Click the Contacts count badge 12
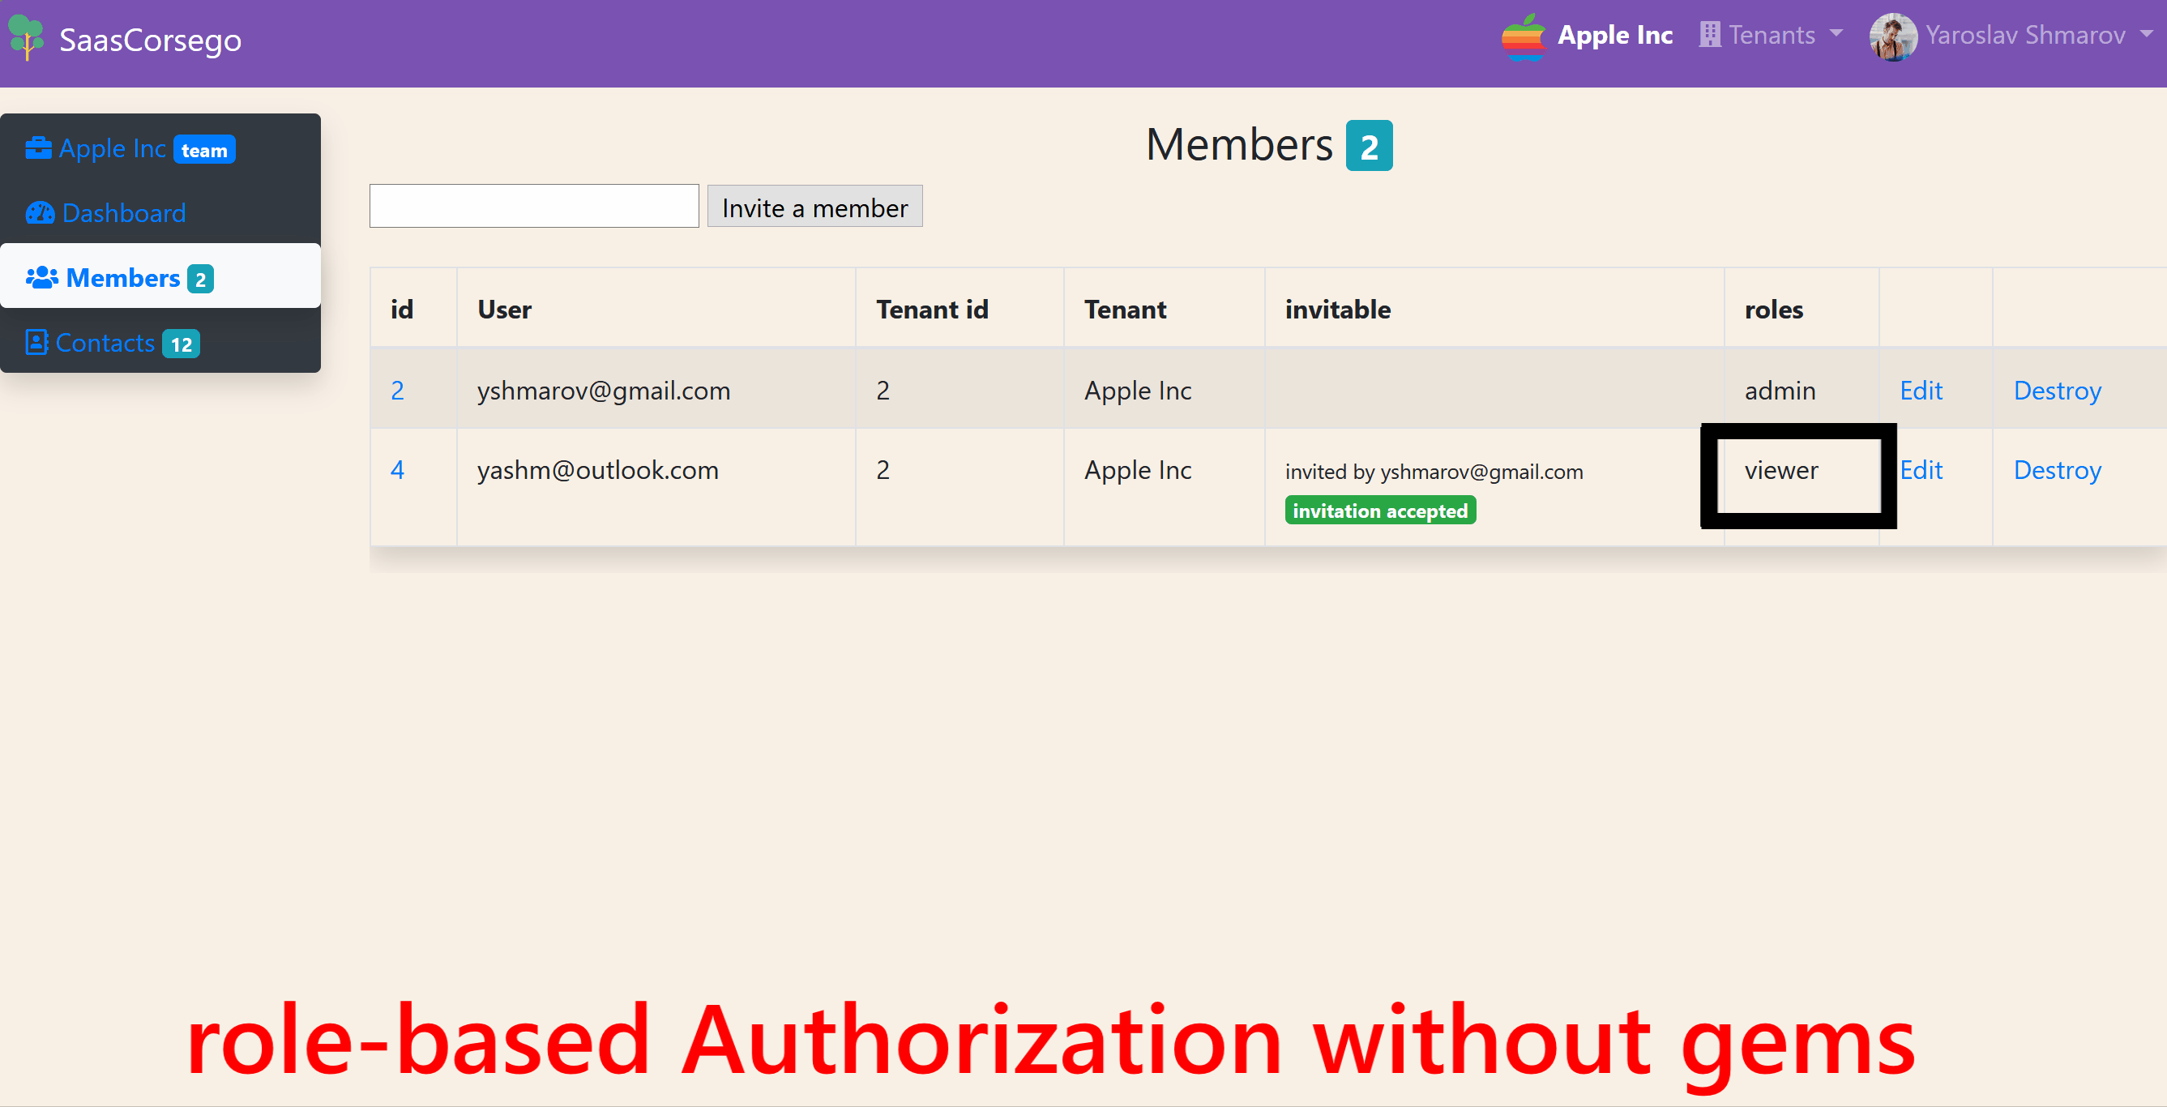 [181, 344]
